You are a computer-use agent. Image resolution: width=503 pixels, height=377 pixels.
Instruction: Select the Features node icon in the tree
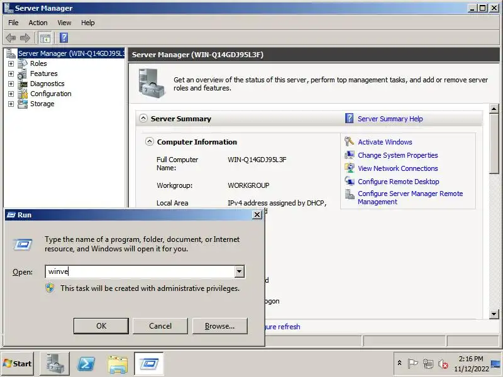[23, 74]
